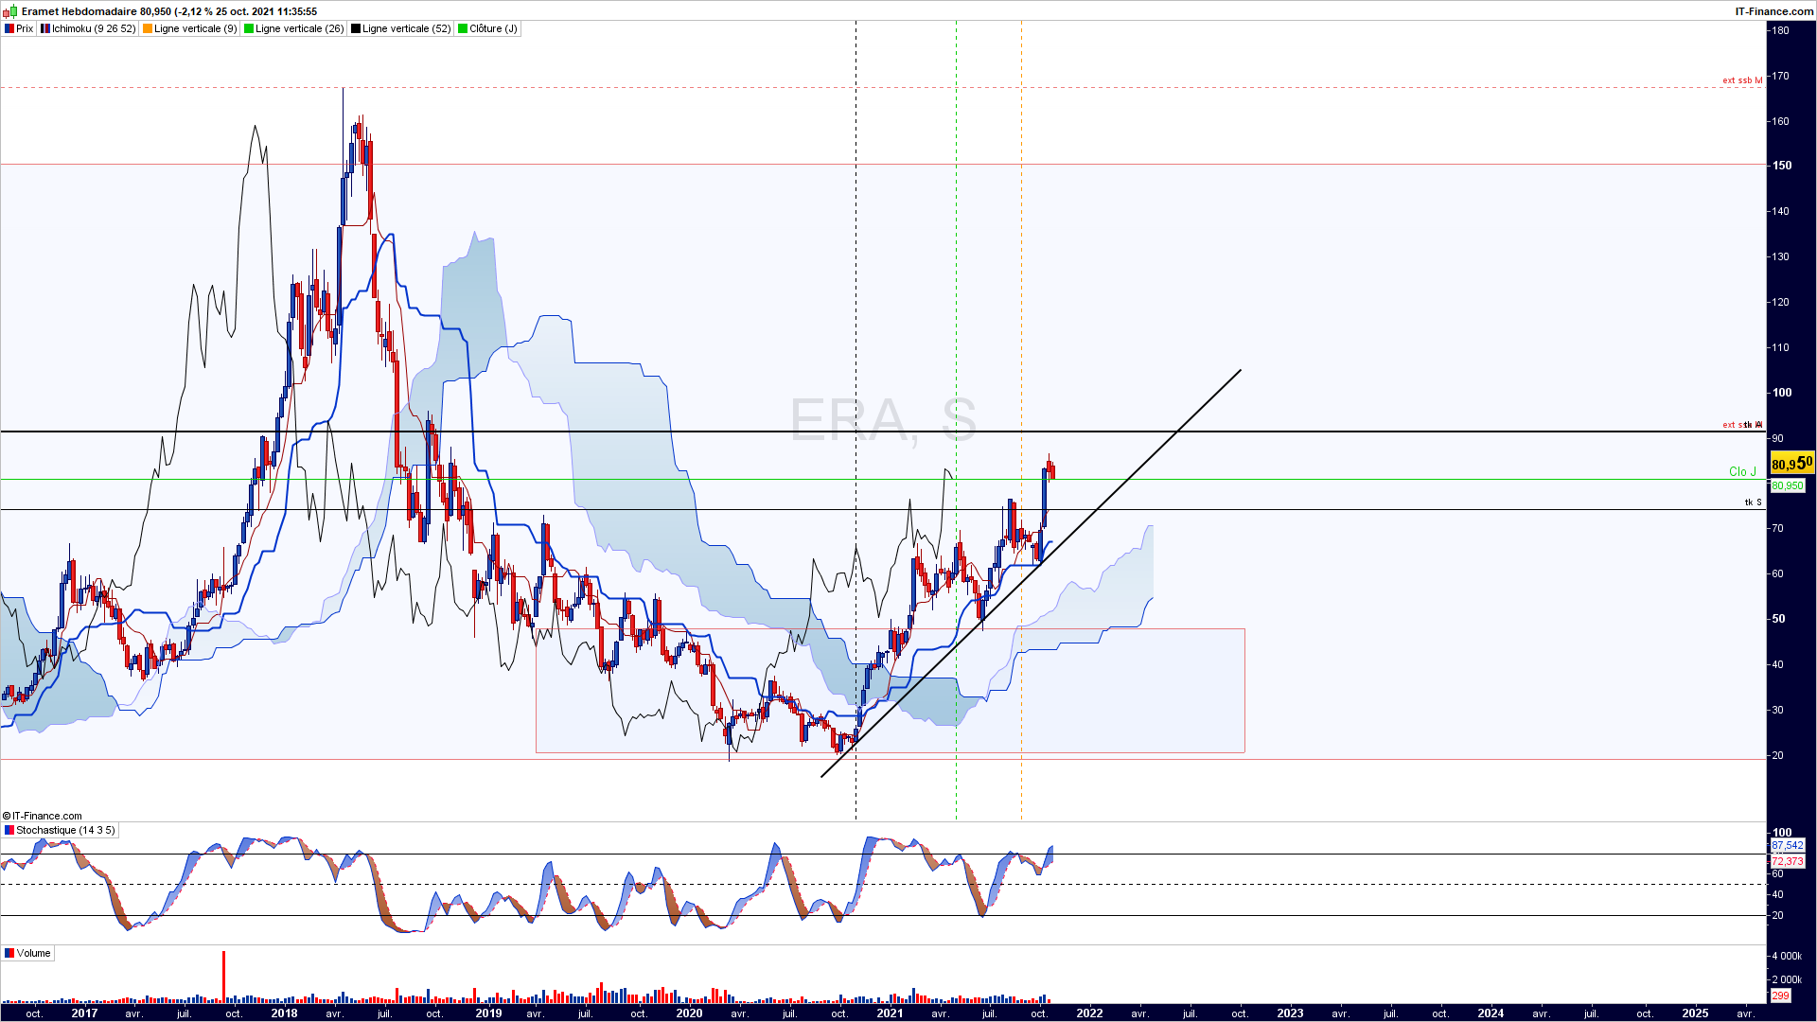
Task: Select the green Clôture (J) icon
Action: (x=463, y=29)
